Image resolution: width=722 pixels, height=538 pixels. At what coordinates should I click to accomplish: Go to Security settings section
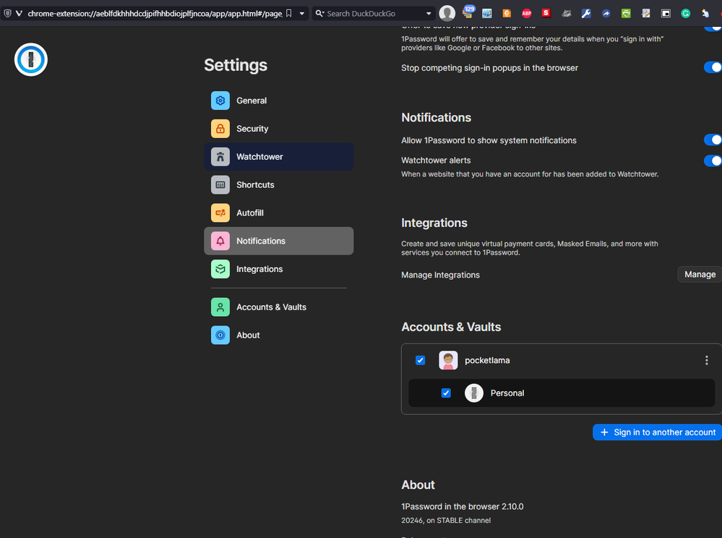click(x=278, y=129)
